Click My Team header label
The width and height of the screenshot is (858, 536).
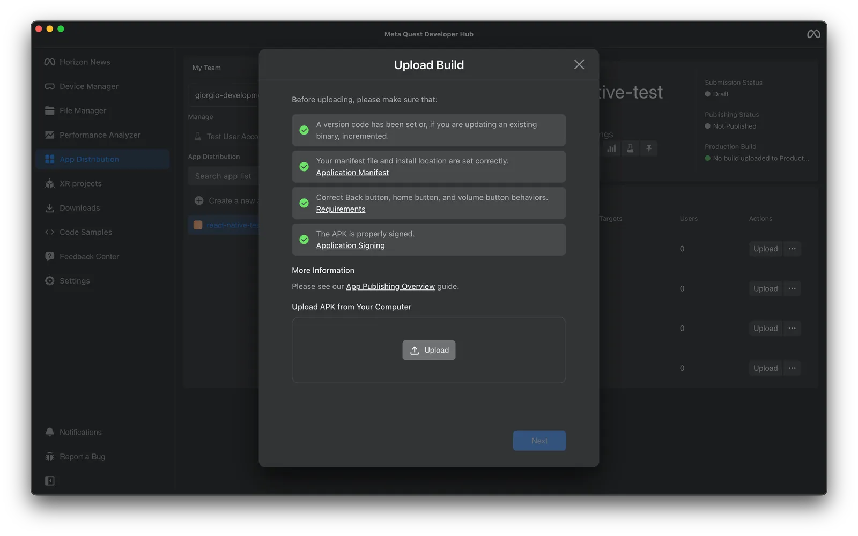(206, 68)
